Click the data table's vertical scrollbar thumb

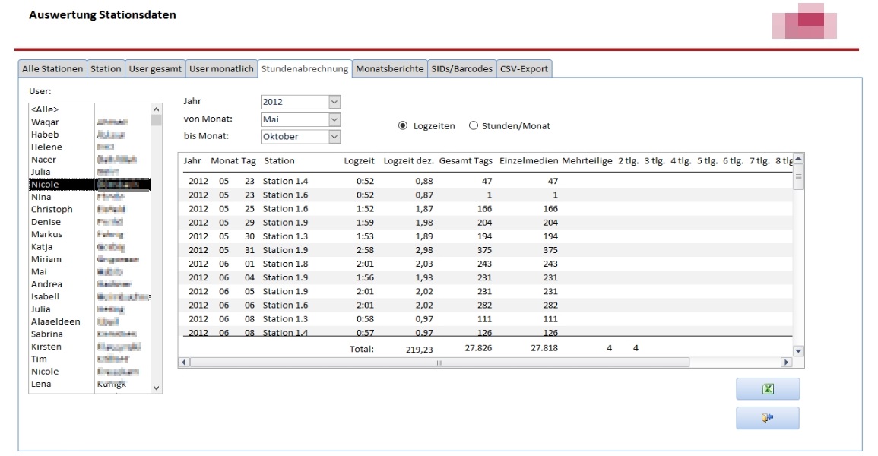pos(798,177)
